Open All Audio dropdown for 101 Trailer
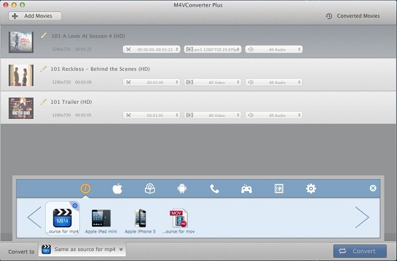Viewport: 397px width, 261px height. pyautogui.click(x=274, y=115)
